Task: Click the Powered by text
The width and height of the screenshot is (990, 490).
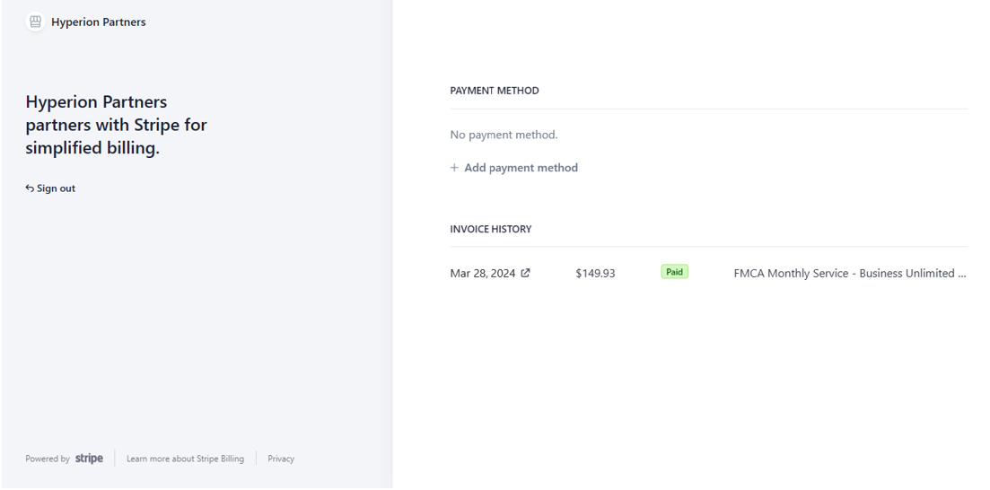Action: point(48,459)
